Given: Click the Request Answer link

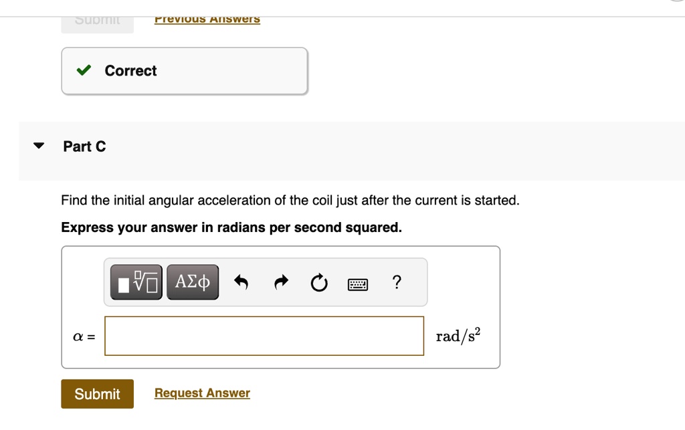Looking at the screenshot, I should click(202, 393).
